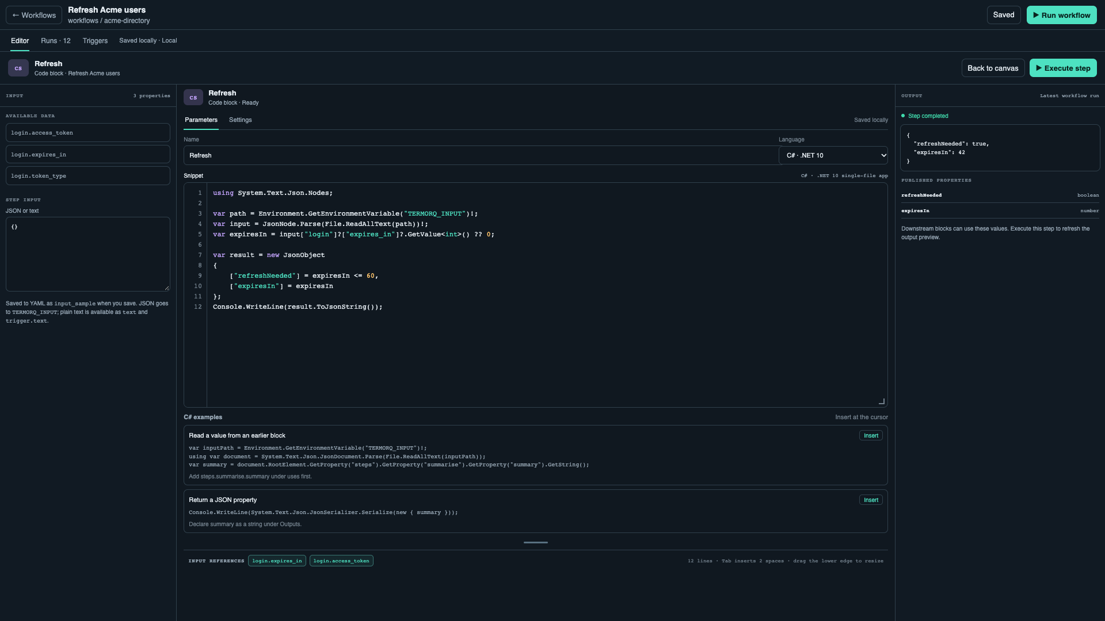Click the 3 properties label
Screen dimensions: 1105x621
pos(151,95)
